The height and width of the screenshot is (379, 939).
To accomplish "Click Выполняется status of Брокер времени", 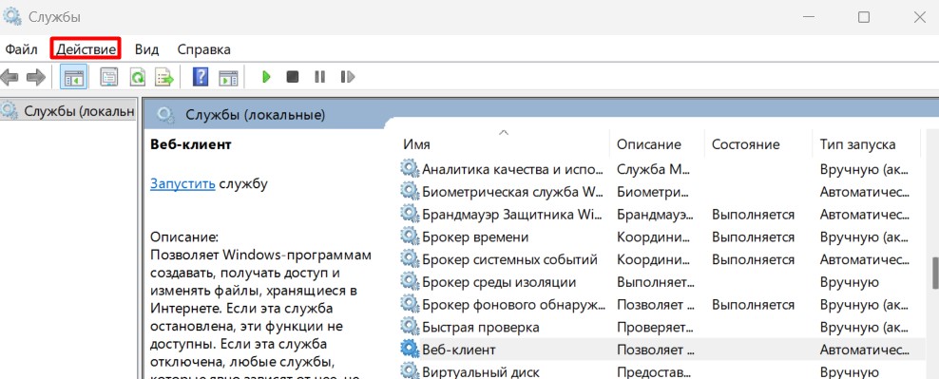I will coord(753,237).
